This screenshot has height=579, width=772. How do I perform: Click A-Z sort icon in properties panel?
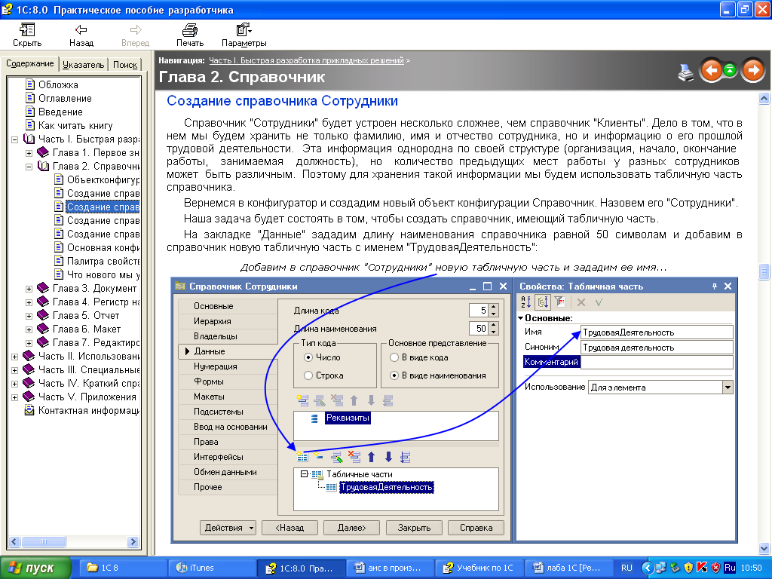coord(525,302)
